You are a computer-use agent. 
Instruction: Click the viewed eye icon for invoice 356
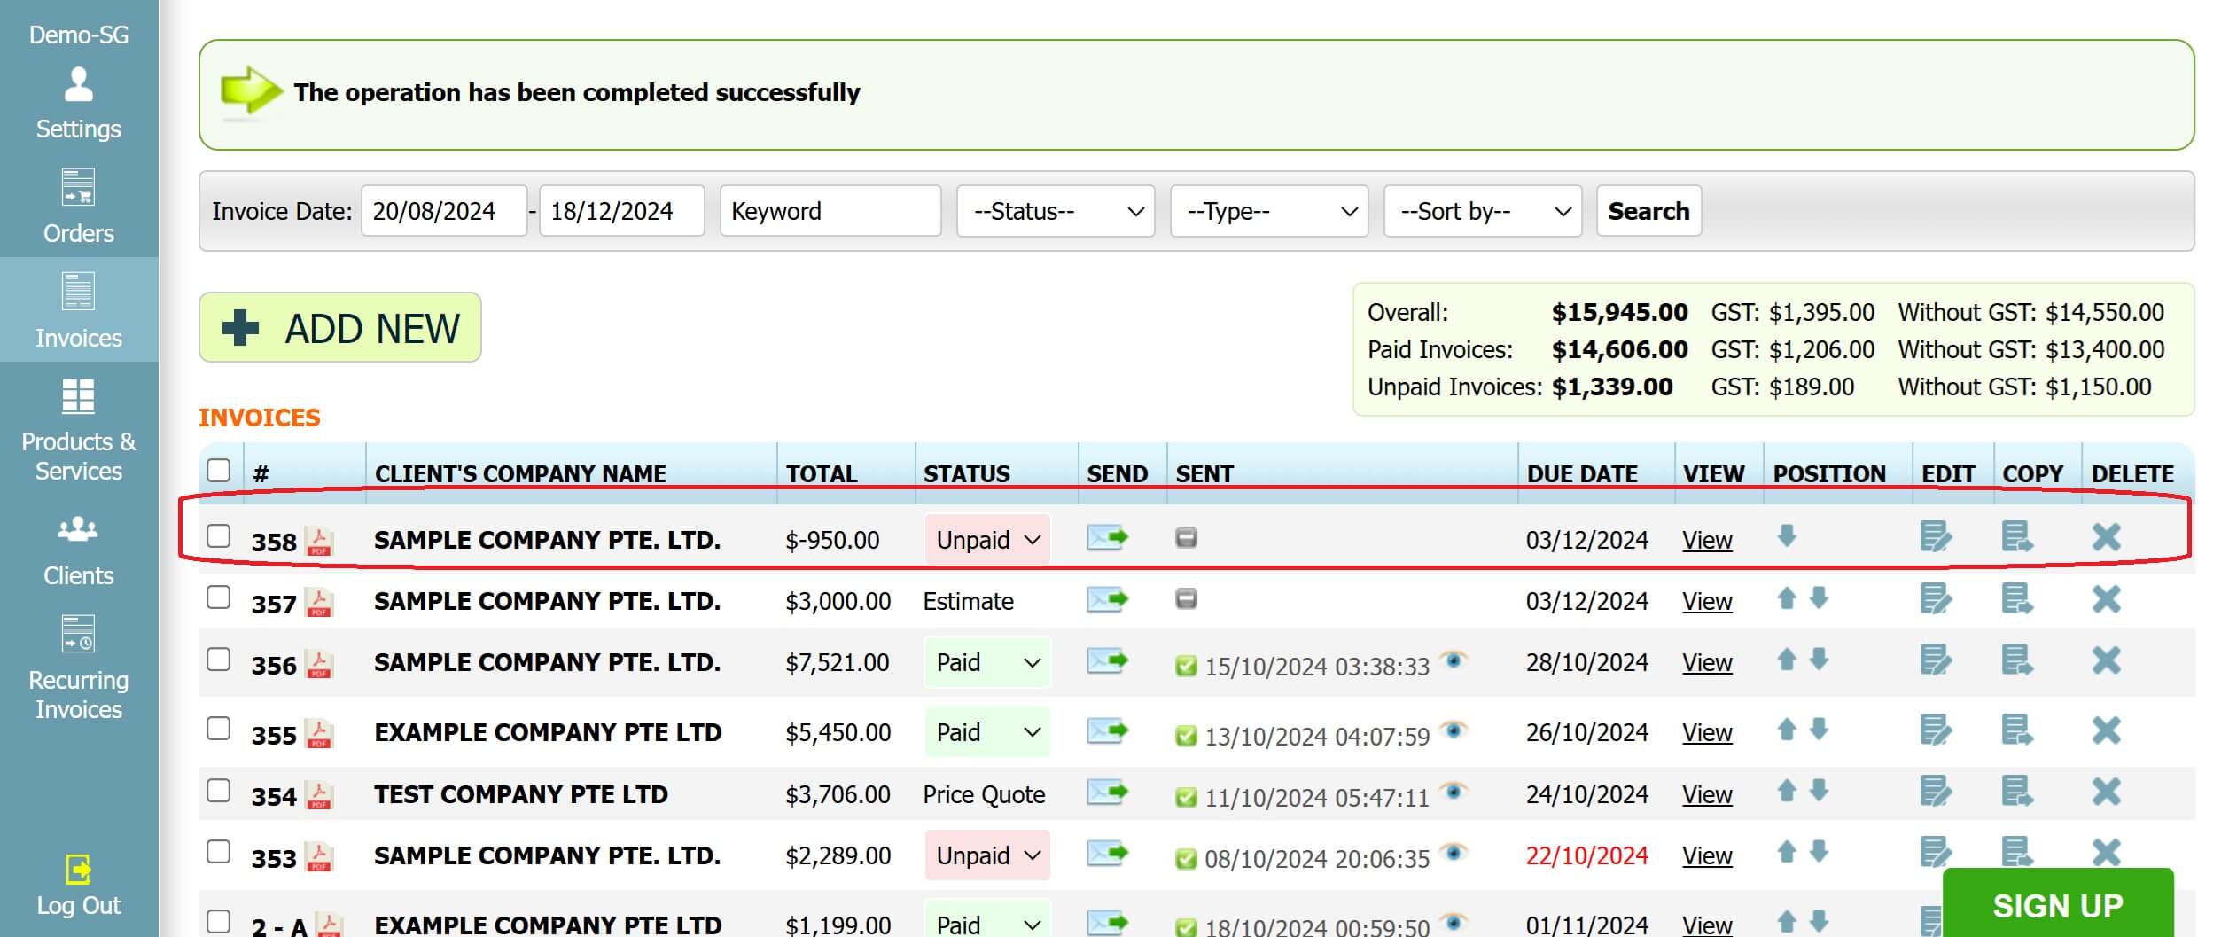pyautogui.click(x=1454, y=660)
